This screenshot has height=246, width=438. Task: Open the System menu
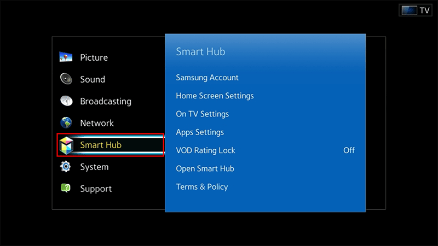[94, 167]
